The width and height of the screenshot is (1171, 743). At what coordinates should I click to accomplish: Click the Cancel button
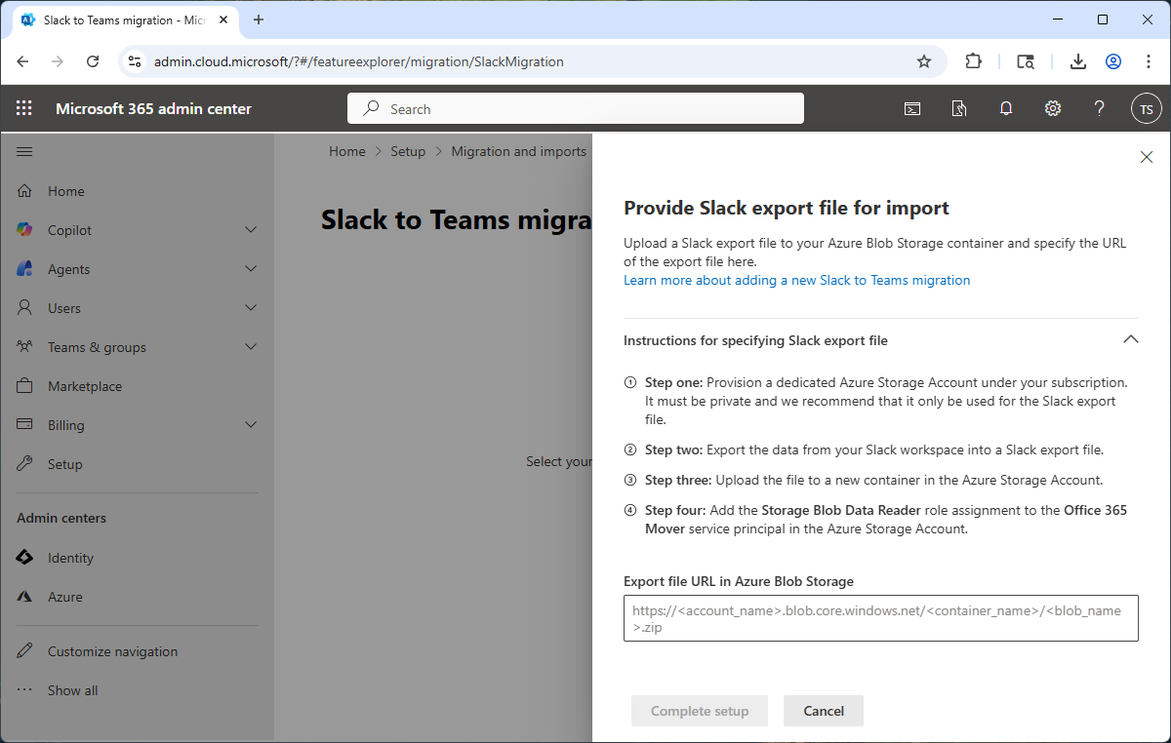823,711
